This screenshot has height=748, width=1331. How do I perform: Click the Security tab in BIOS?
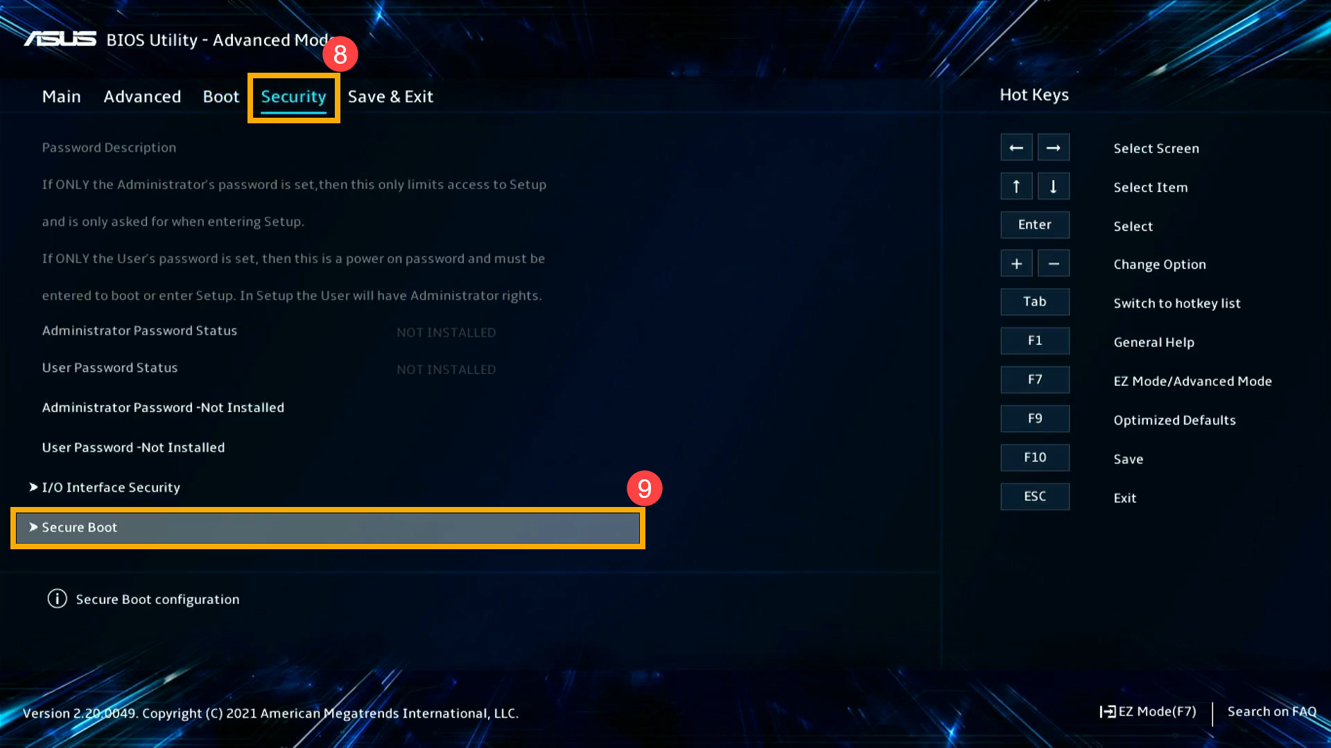tap(293, 96)
